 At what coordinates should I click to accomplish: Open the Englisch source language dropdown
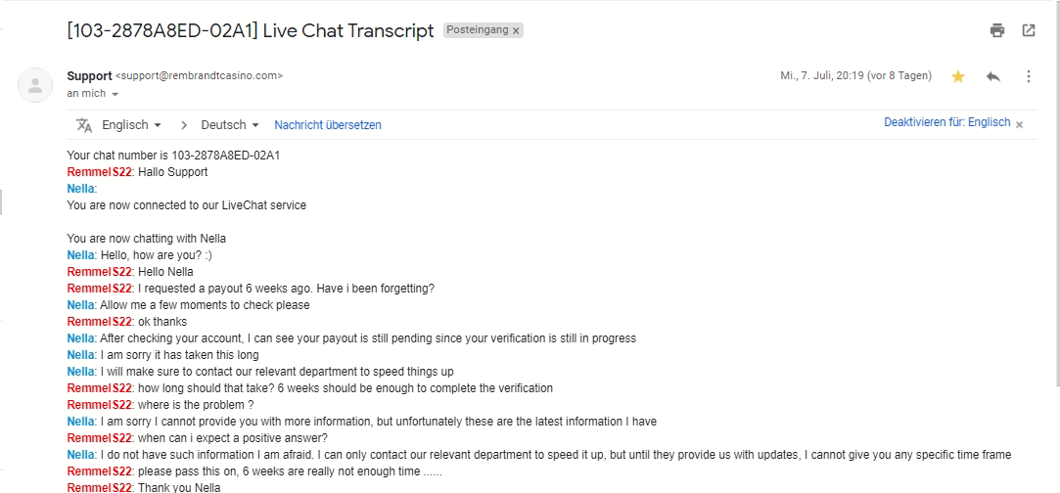131,125
